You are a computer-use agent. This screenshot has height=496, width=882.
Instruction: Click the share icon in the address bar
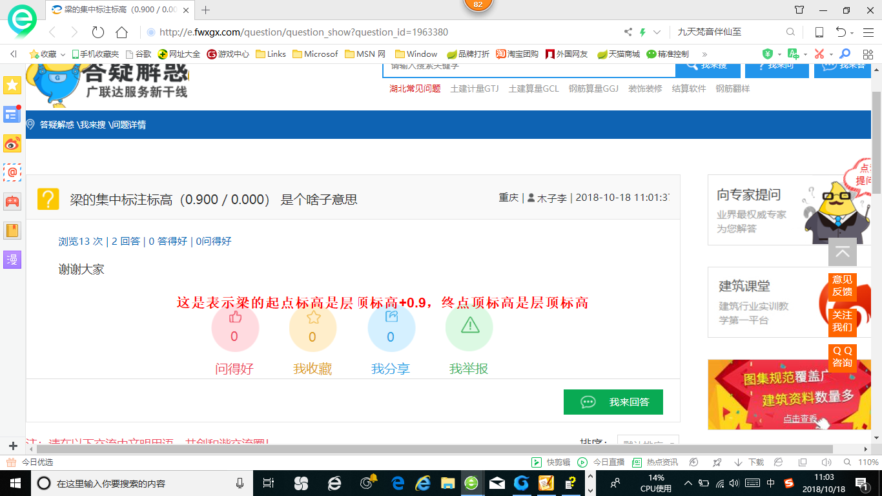(x=628, y=32)
